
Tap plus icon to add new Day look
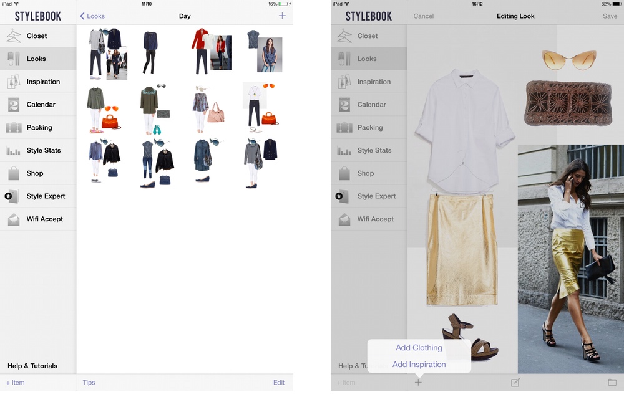(282, 16)
